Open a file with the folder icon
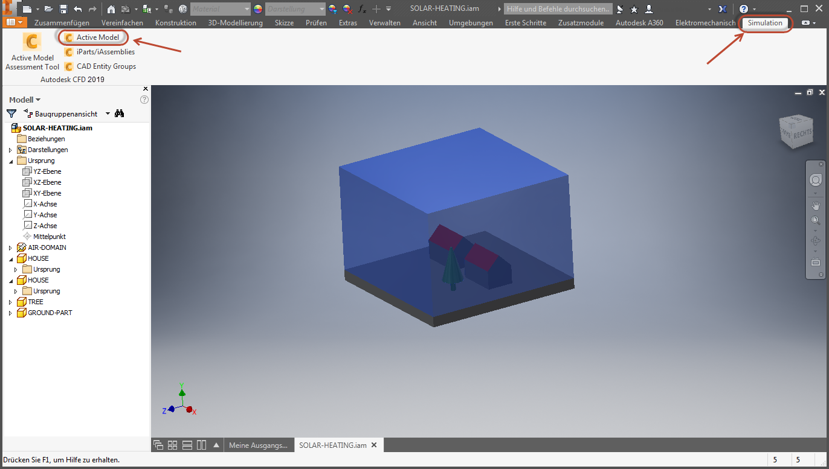 pos(48,9)
